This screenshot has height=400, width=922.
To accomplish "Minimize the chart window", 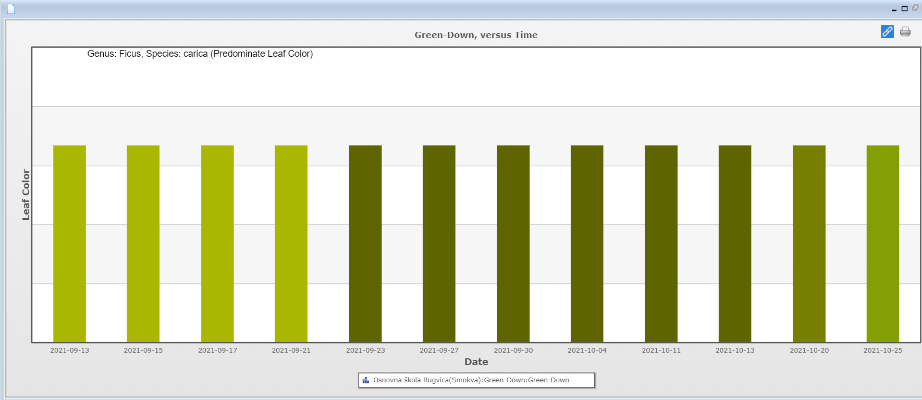I will click(894, 9).
